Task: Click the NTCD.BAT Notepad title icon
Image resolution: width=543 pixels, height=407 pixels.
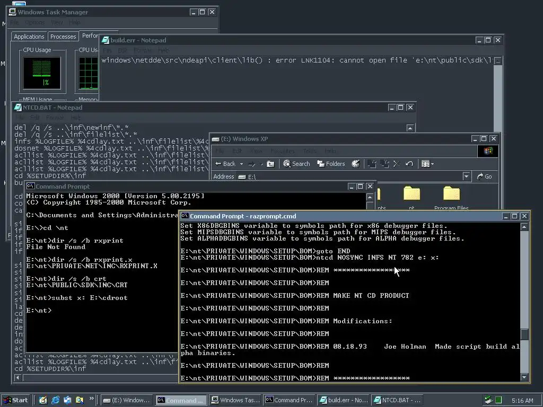Action: [x=17, y=108]
